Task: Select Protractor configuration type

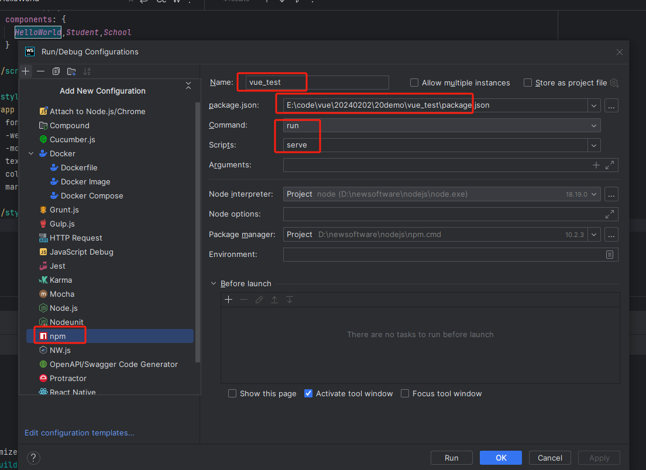Action: pos(68,378)
